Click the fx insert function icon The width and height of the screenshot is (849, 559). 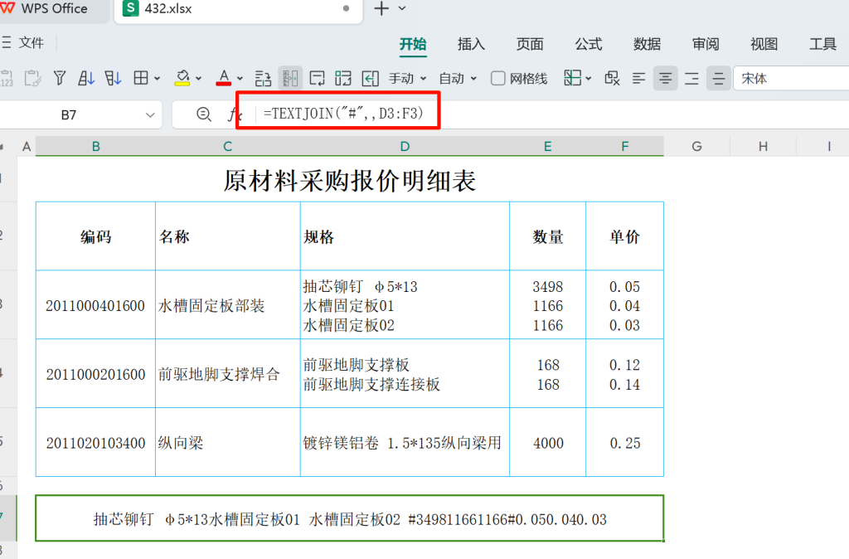tap(234, 114)
